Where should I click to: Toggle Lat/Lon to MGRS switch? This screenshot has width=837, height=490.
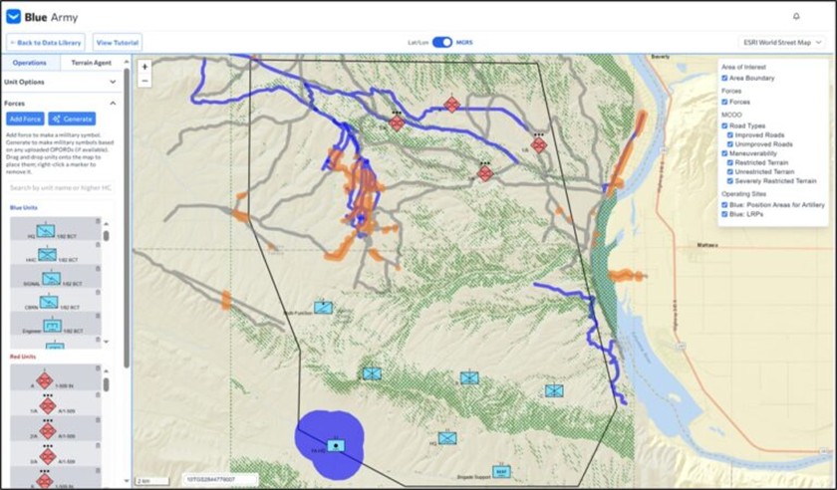441,43
